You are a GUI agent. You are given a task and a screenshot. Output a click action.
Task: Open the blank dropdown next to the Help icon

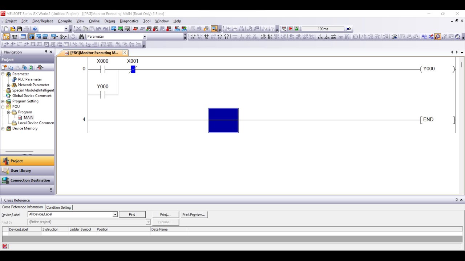pyautogui.click(x=66, y=29)
